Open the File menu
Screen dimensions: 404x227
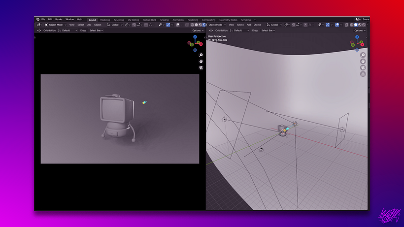[43, 19]
